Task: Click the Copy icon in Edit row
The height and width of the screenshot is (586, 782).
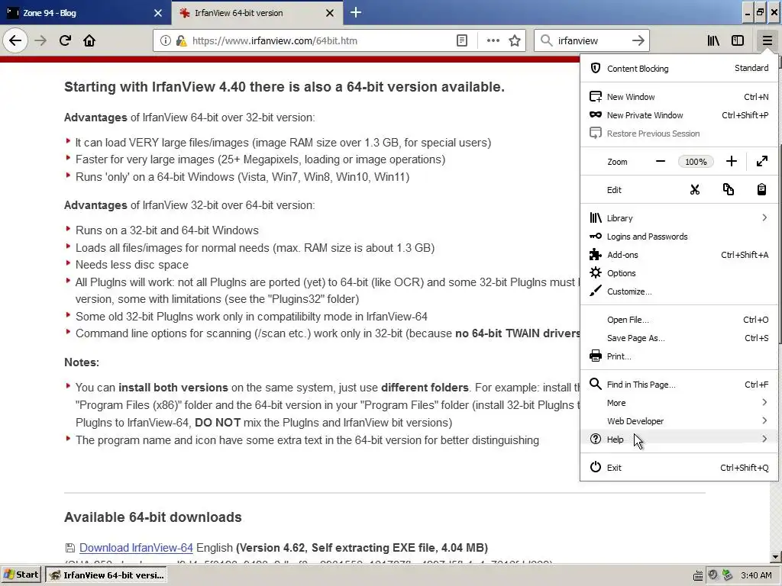Action: (x=728, y=190)
